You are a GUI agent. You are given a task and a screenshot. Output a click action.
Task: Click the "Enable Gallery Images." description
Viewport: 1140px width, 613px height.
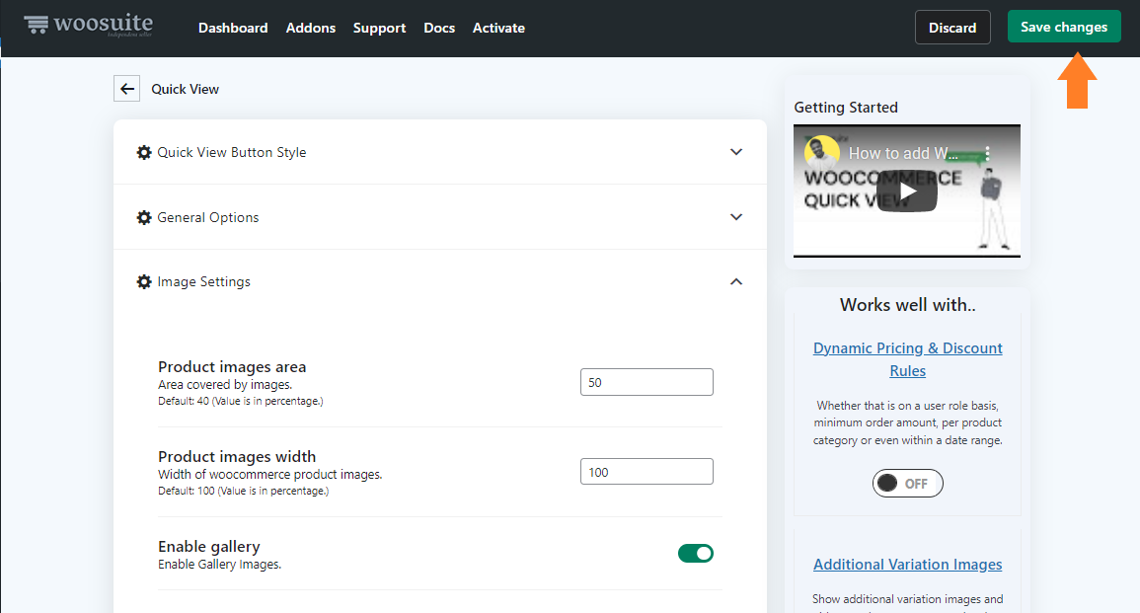tap(219, 565)
